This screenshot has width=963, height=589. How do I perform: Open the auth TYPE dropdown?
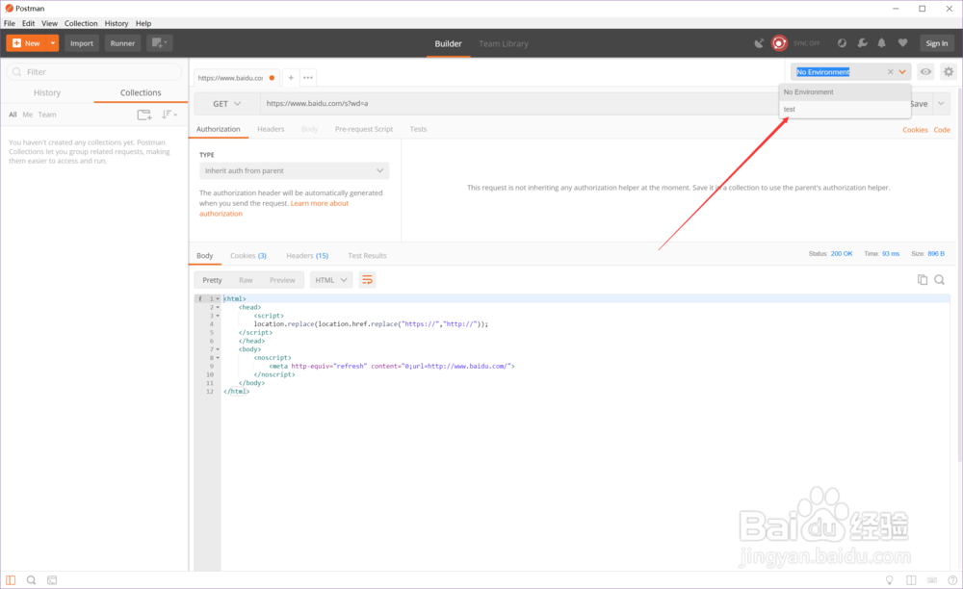(294, 170)
